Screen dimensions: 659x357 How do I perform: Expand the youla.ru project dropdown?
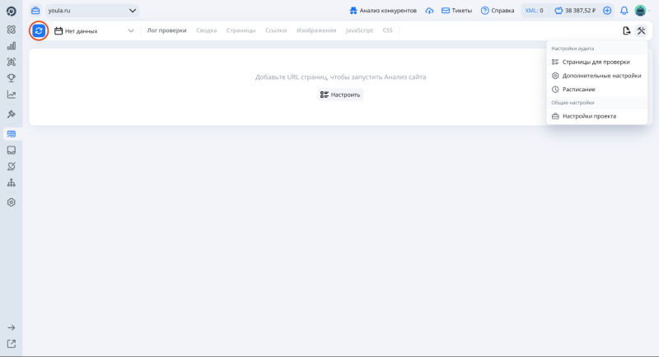pyautogui.click(x=133, y=11)
